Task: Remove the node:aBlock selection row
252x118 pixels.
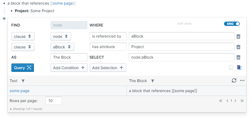Action: tap(238, 57)
